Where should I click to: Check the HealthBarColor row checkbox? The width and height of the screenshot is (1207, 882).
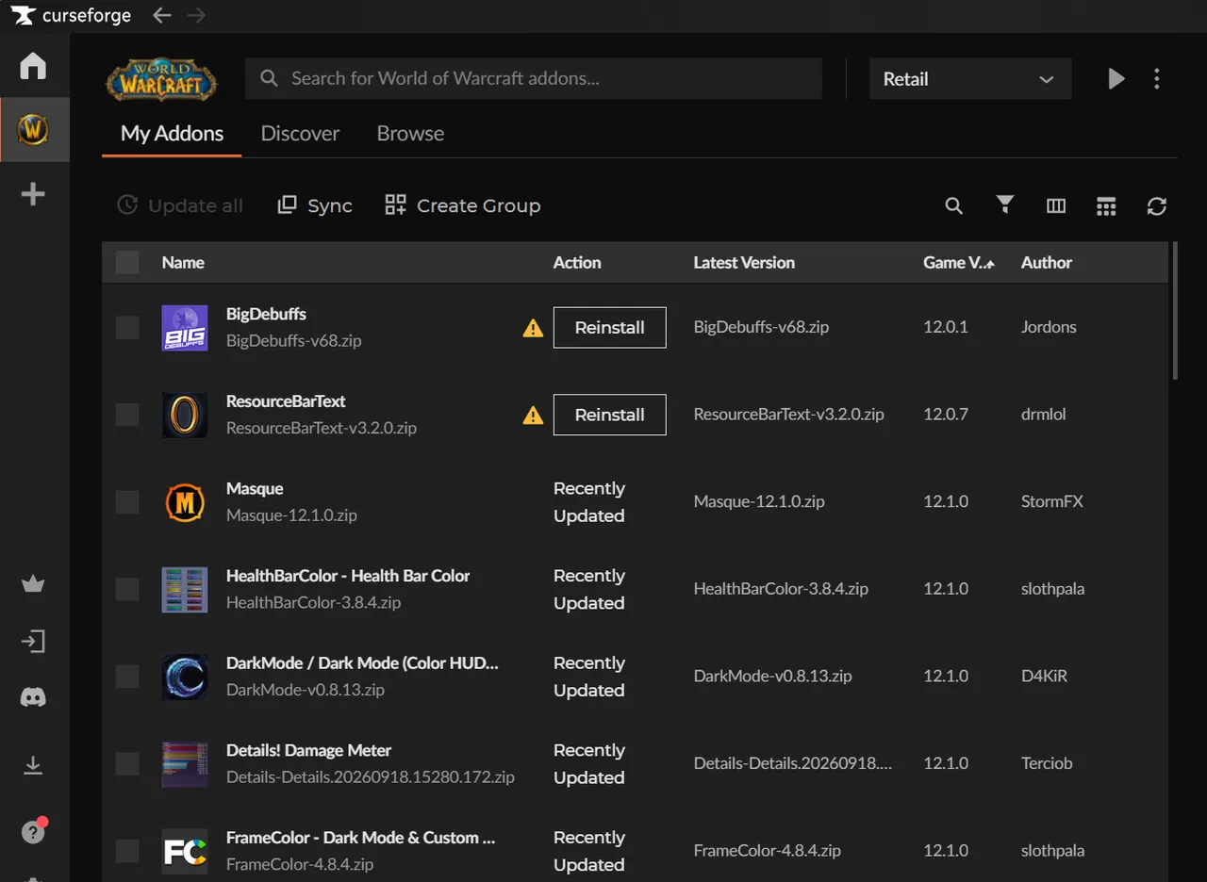point(127,589)
